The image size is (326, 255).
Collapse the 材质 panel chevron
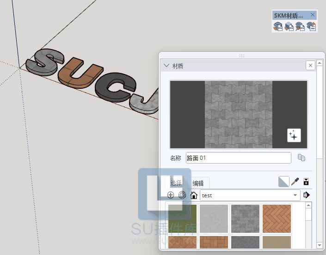coord(166,66)
